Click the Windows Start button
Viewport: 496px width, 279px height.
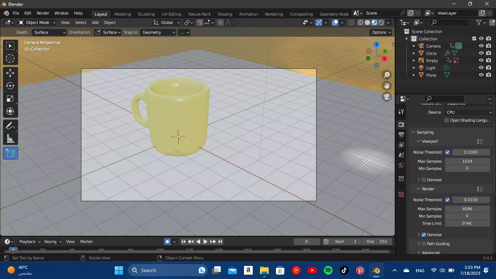pyautogui.click(x=119, y=270)
